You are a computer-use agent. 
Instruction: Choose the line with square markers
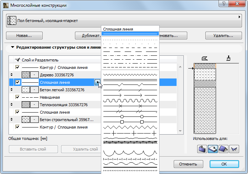130,122
